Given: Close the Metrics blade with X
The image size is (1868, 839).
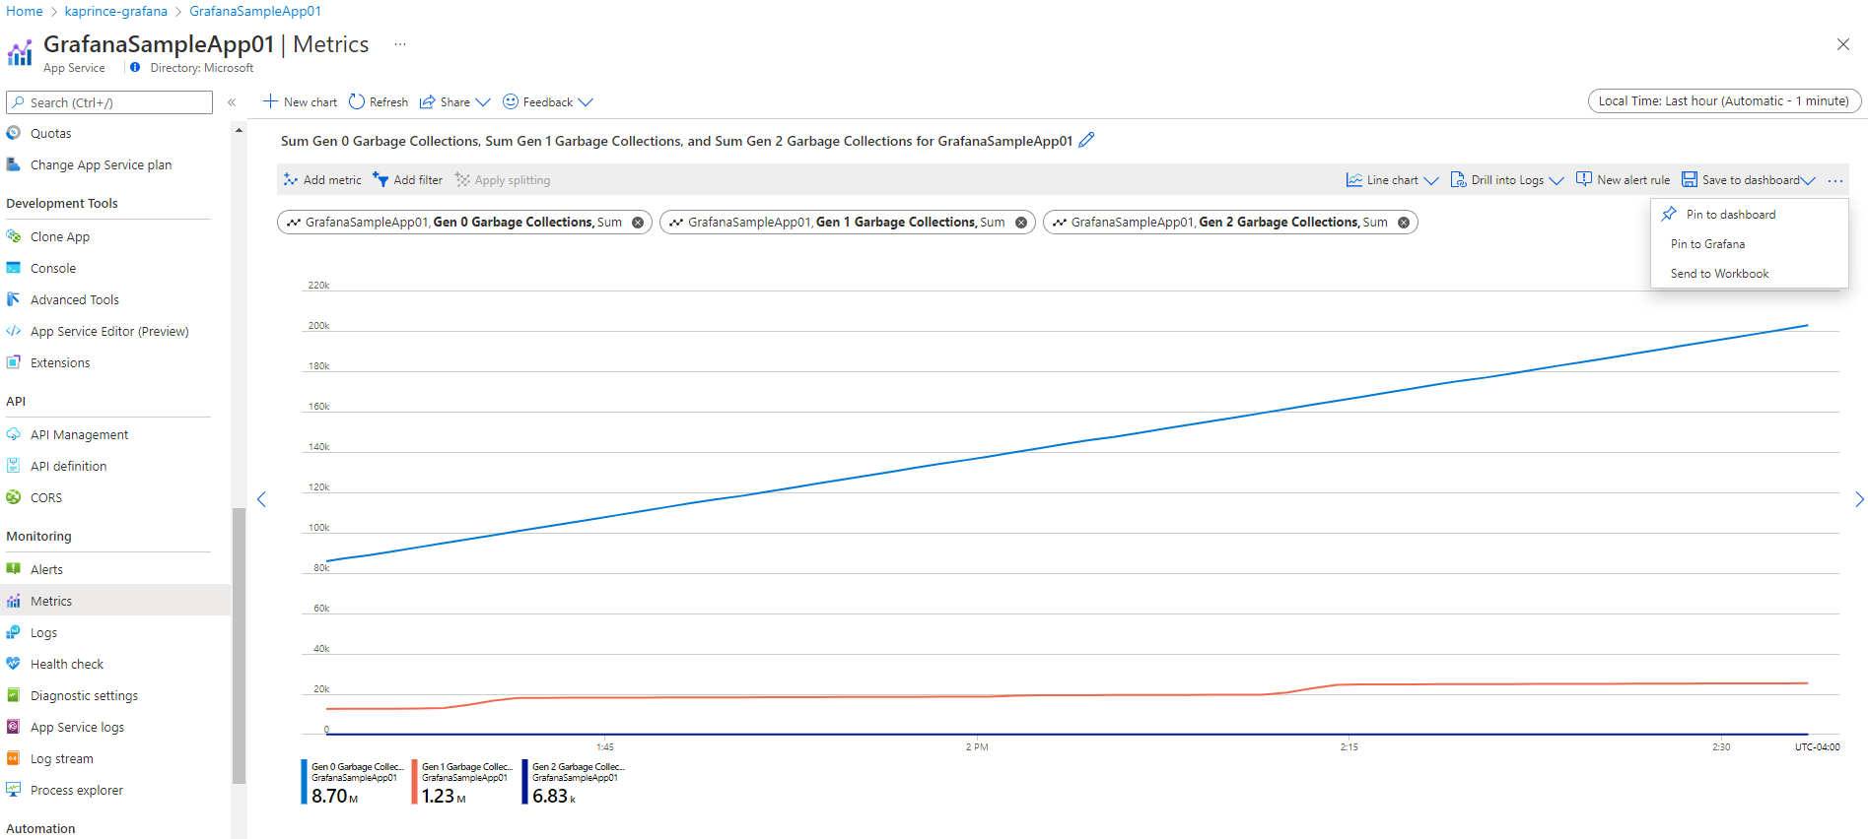Looking at the screenshot, I should [x=1843, y=44].
